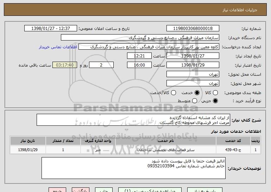Click creation date field 1398/01/27
The height and width of the screenshot is (192, 271).
coord(193,56)
